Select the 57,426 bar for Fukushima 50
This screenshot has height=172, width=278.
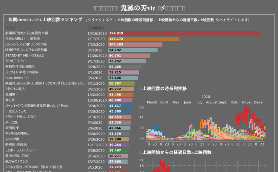pos(123,78)
